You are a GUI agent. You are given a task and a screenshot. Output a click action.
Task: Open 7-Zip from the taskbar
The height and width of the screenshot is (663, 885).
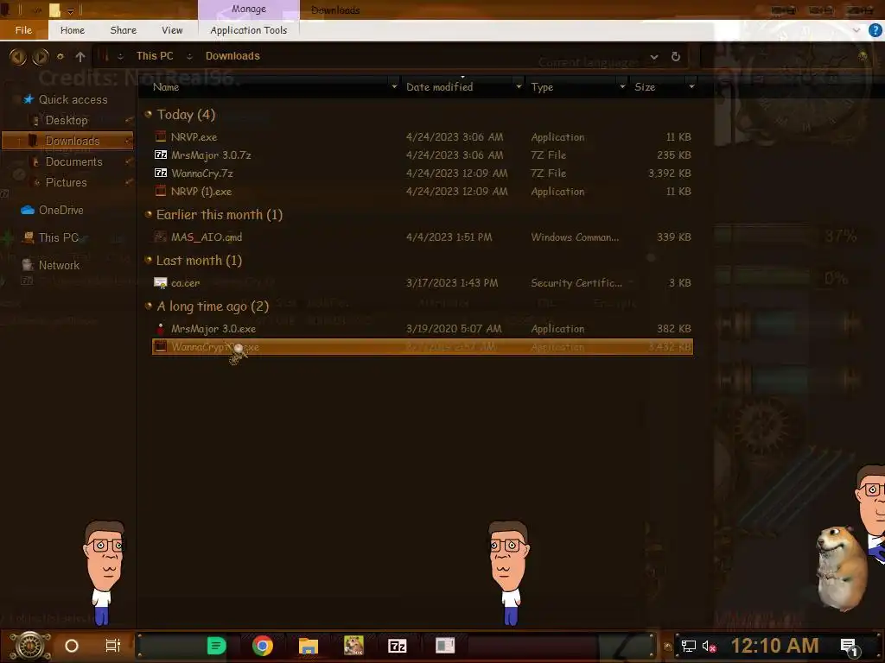pyautogui.click(x=398, y=646)
